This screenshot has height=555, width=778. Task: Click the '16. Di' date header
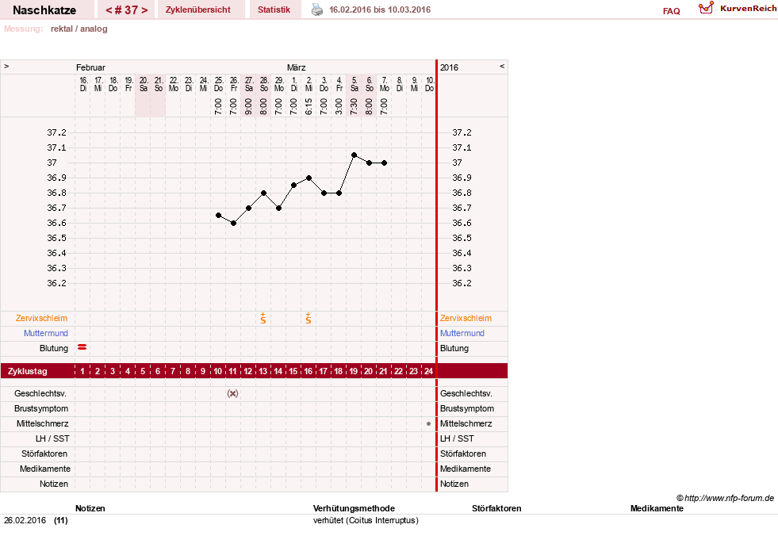coord(83,84)
